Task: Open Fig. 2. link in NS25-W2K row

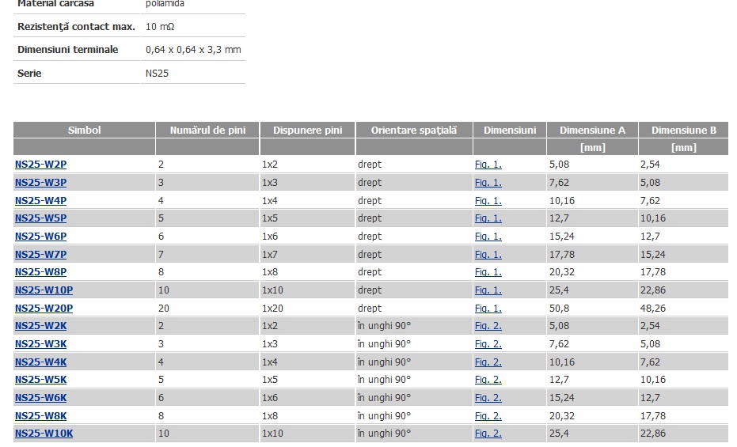Action: pos(488,326)
